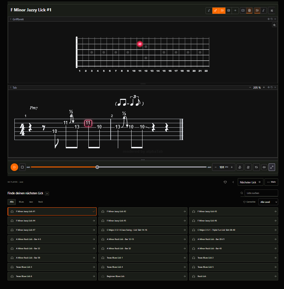Viewport: 284px width, 289px height.
Task: Increase Tab zoom with plus icon
Action: tap(264, 88)
